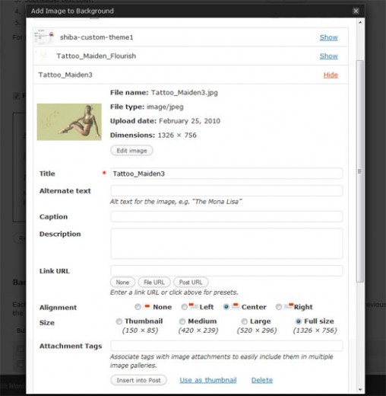This screenshot has width=386, height=396.
Task: Click the Tattoo_Maiden_Flourish row title
Action: pos(96,56)
